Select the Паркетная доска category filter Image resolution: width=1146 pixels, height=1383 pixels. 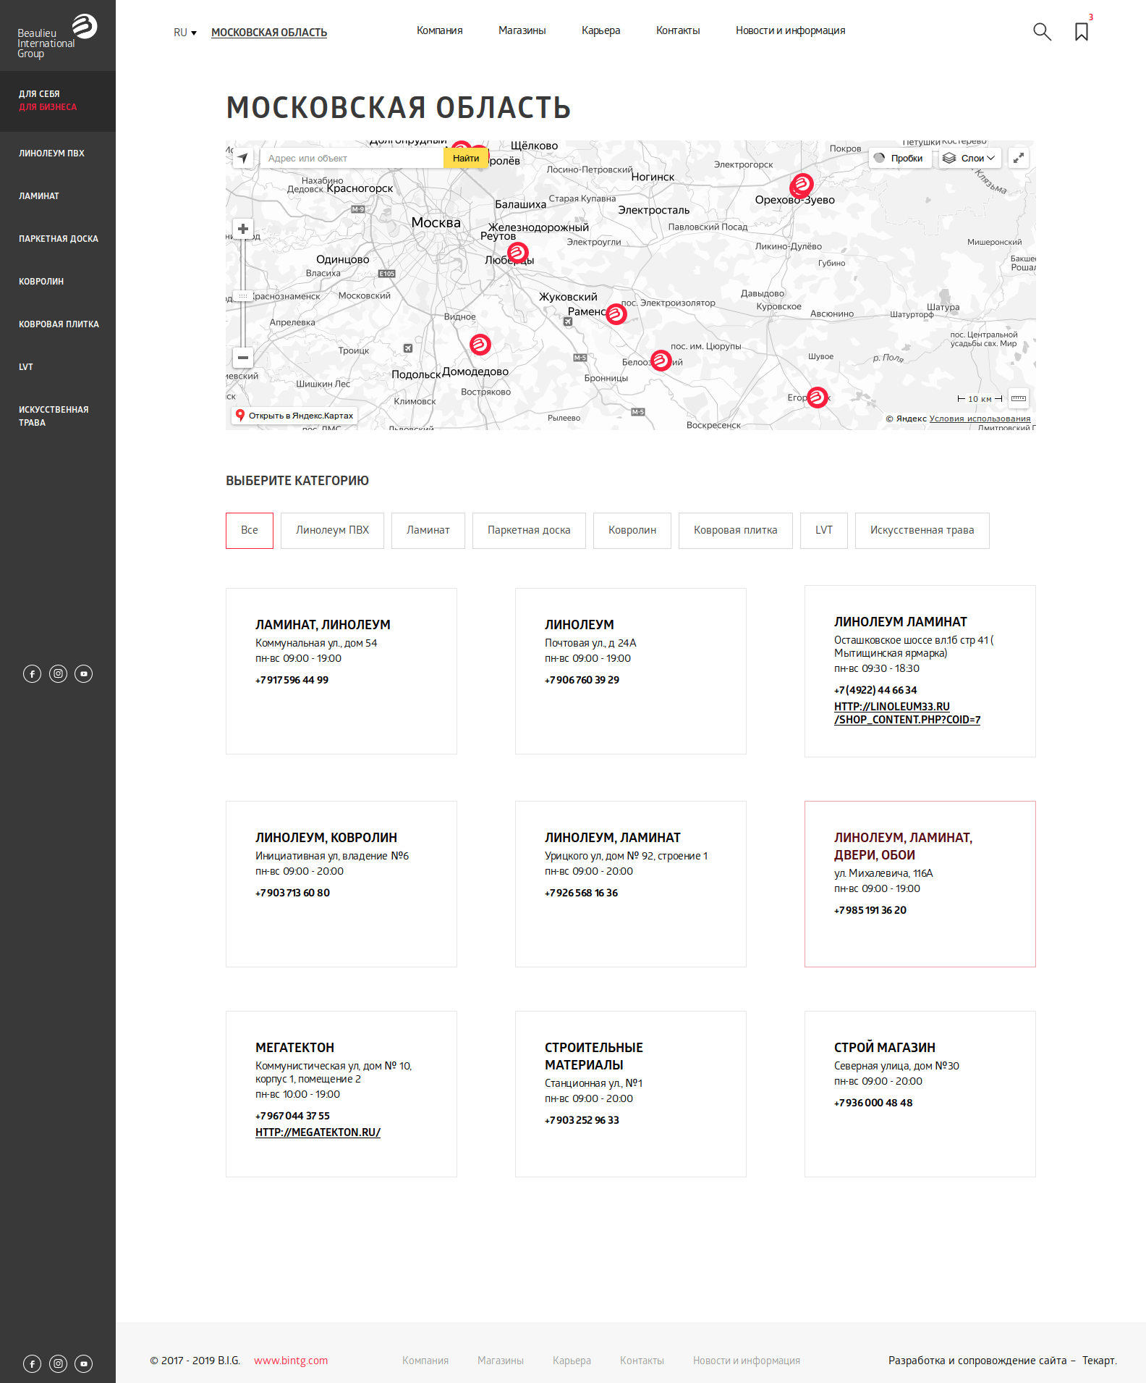[529, 531]
